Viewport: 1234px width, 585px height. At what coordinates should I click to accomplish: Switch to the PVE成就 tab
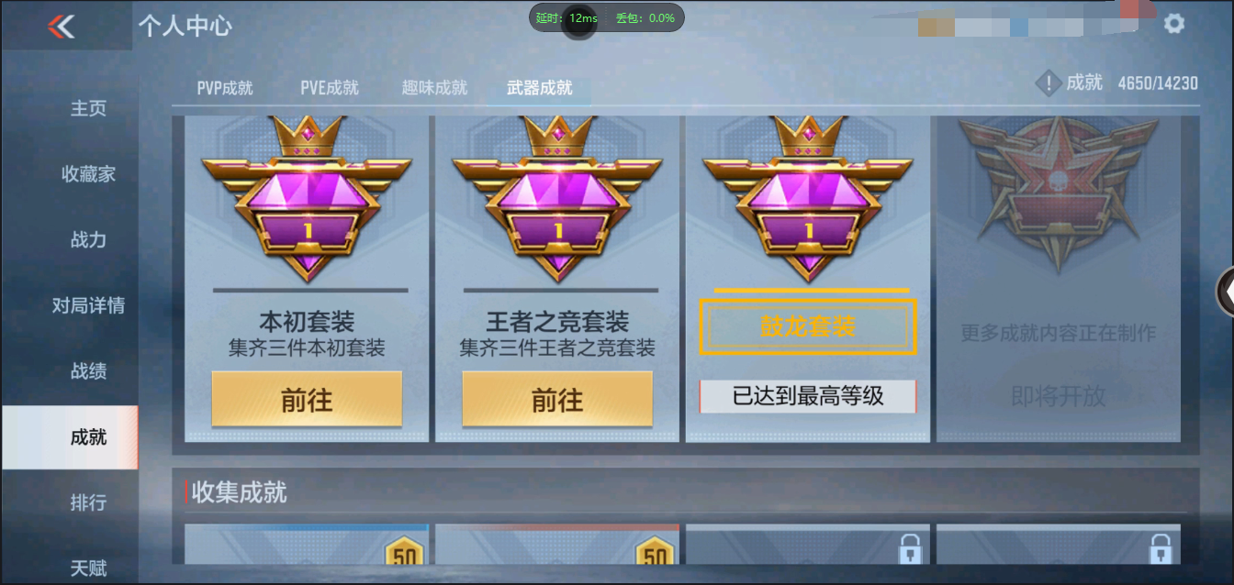coord(330,88)
